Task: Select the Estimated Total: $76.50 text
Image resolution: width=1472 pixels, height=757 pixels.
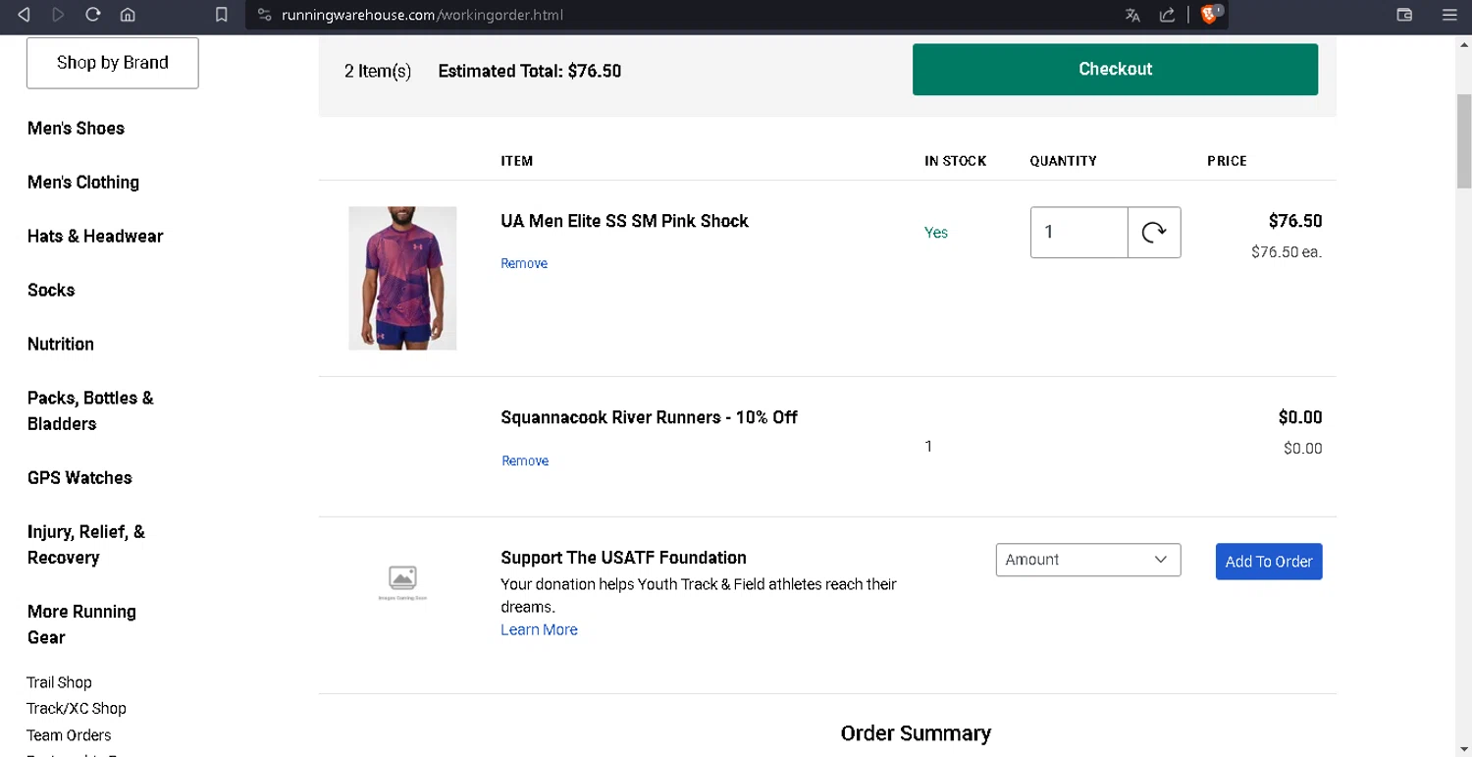Action: pos(529,71)
